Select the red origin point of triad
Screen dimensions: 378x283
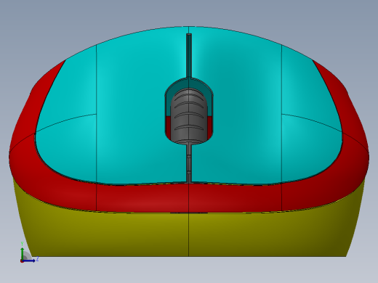[x=22, y=261]
